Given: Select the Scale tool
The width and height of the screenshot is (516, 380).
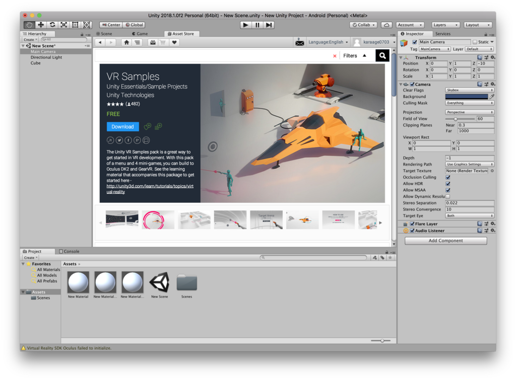Looking at the screenshot, I should point(63,25).
